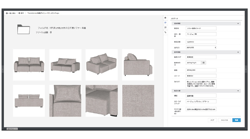Open fabric texture swatch thumbnail
250x139 pixels.
coord(138,101)
